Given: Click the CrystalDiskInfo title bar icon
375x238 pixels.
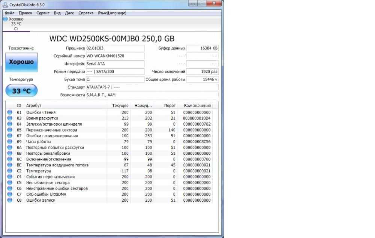Looking at the screenshot, I should coord(5,4).
